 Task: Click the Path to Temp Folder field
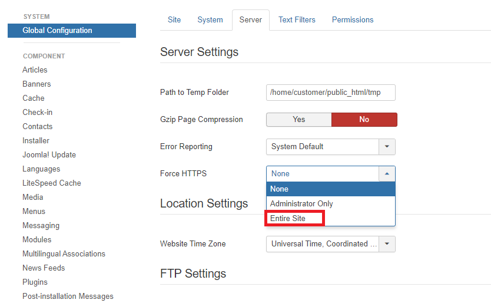330,93
